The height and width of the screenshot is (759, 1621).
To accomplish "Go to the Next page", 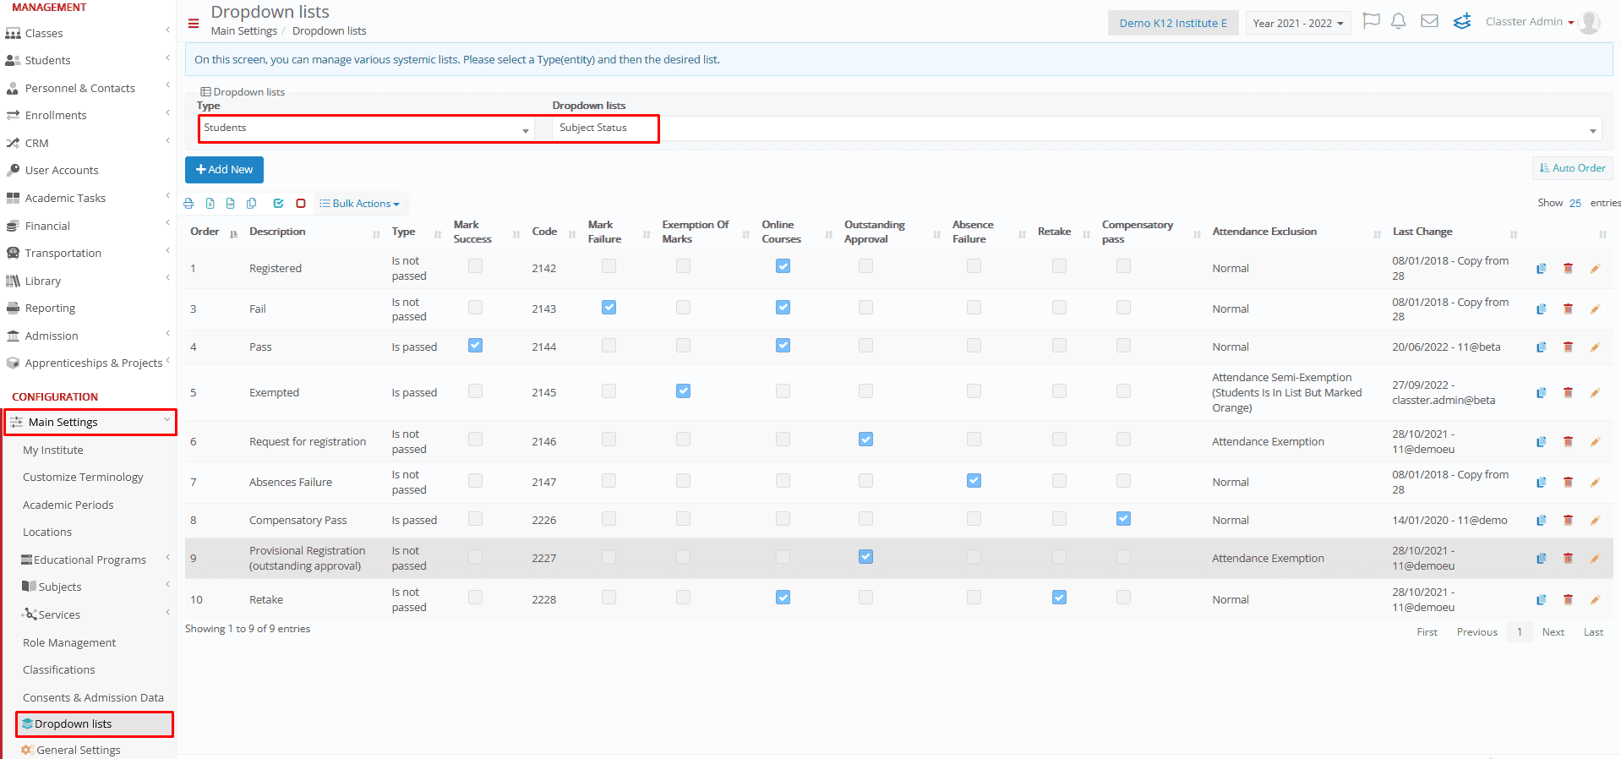I will click(x=1553, y=632).
